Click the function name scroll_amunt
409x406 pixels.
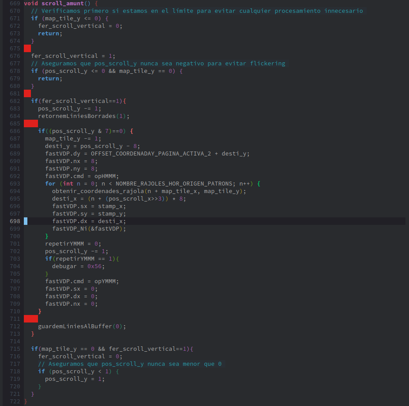[x=63, y=4]
